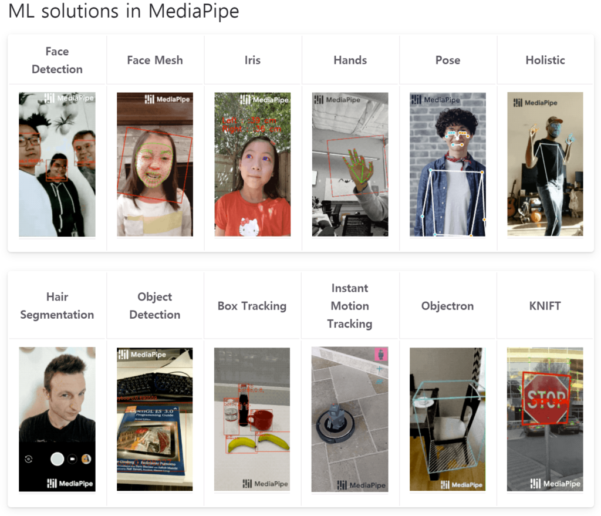
Task: Click the Iris demo image of girl
Action: (x=252, y=164)
